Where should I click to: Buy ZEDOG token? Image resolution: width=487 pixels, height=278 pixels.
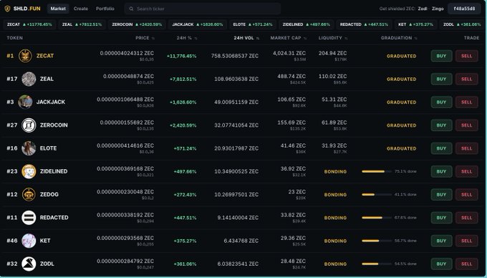tap(441, 195)
